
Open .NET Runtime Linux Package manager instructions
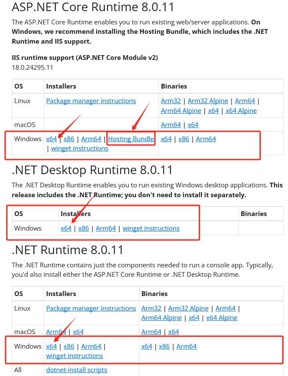[91, 308]
